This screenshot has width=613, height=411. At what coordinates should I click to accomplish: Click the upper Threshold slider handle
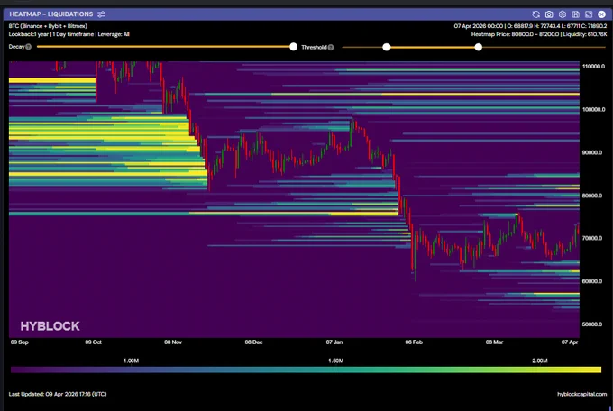tap(478, 47)
